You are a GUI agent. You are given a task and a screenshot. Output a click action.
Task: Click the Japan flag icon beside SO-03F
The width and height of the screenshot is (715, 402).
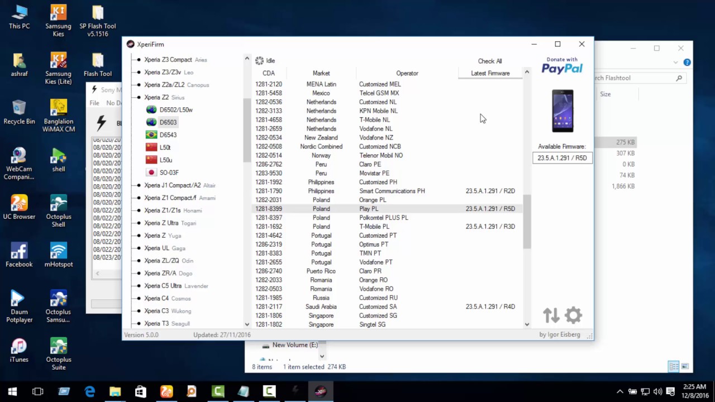151,173
